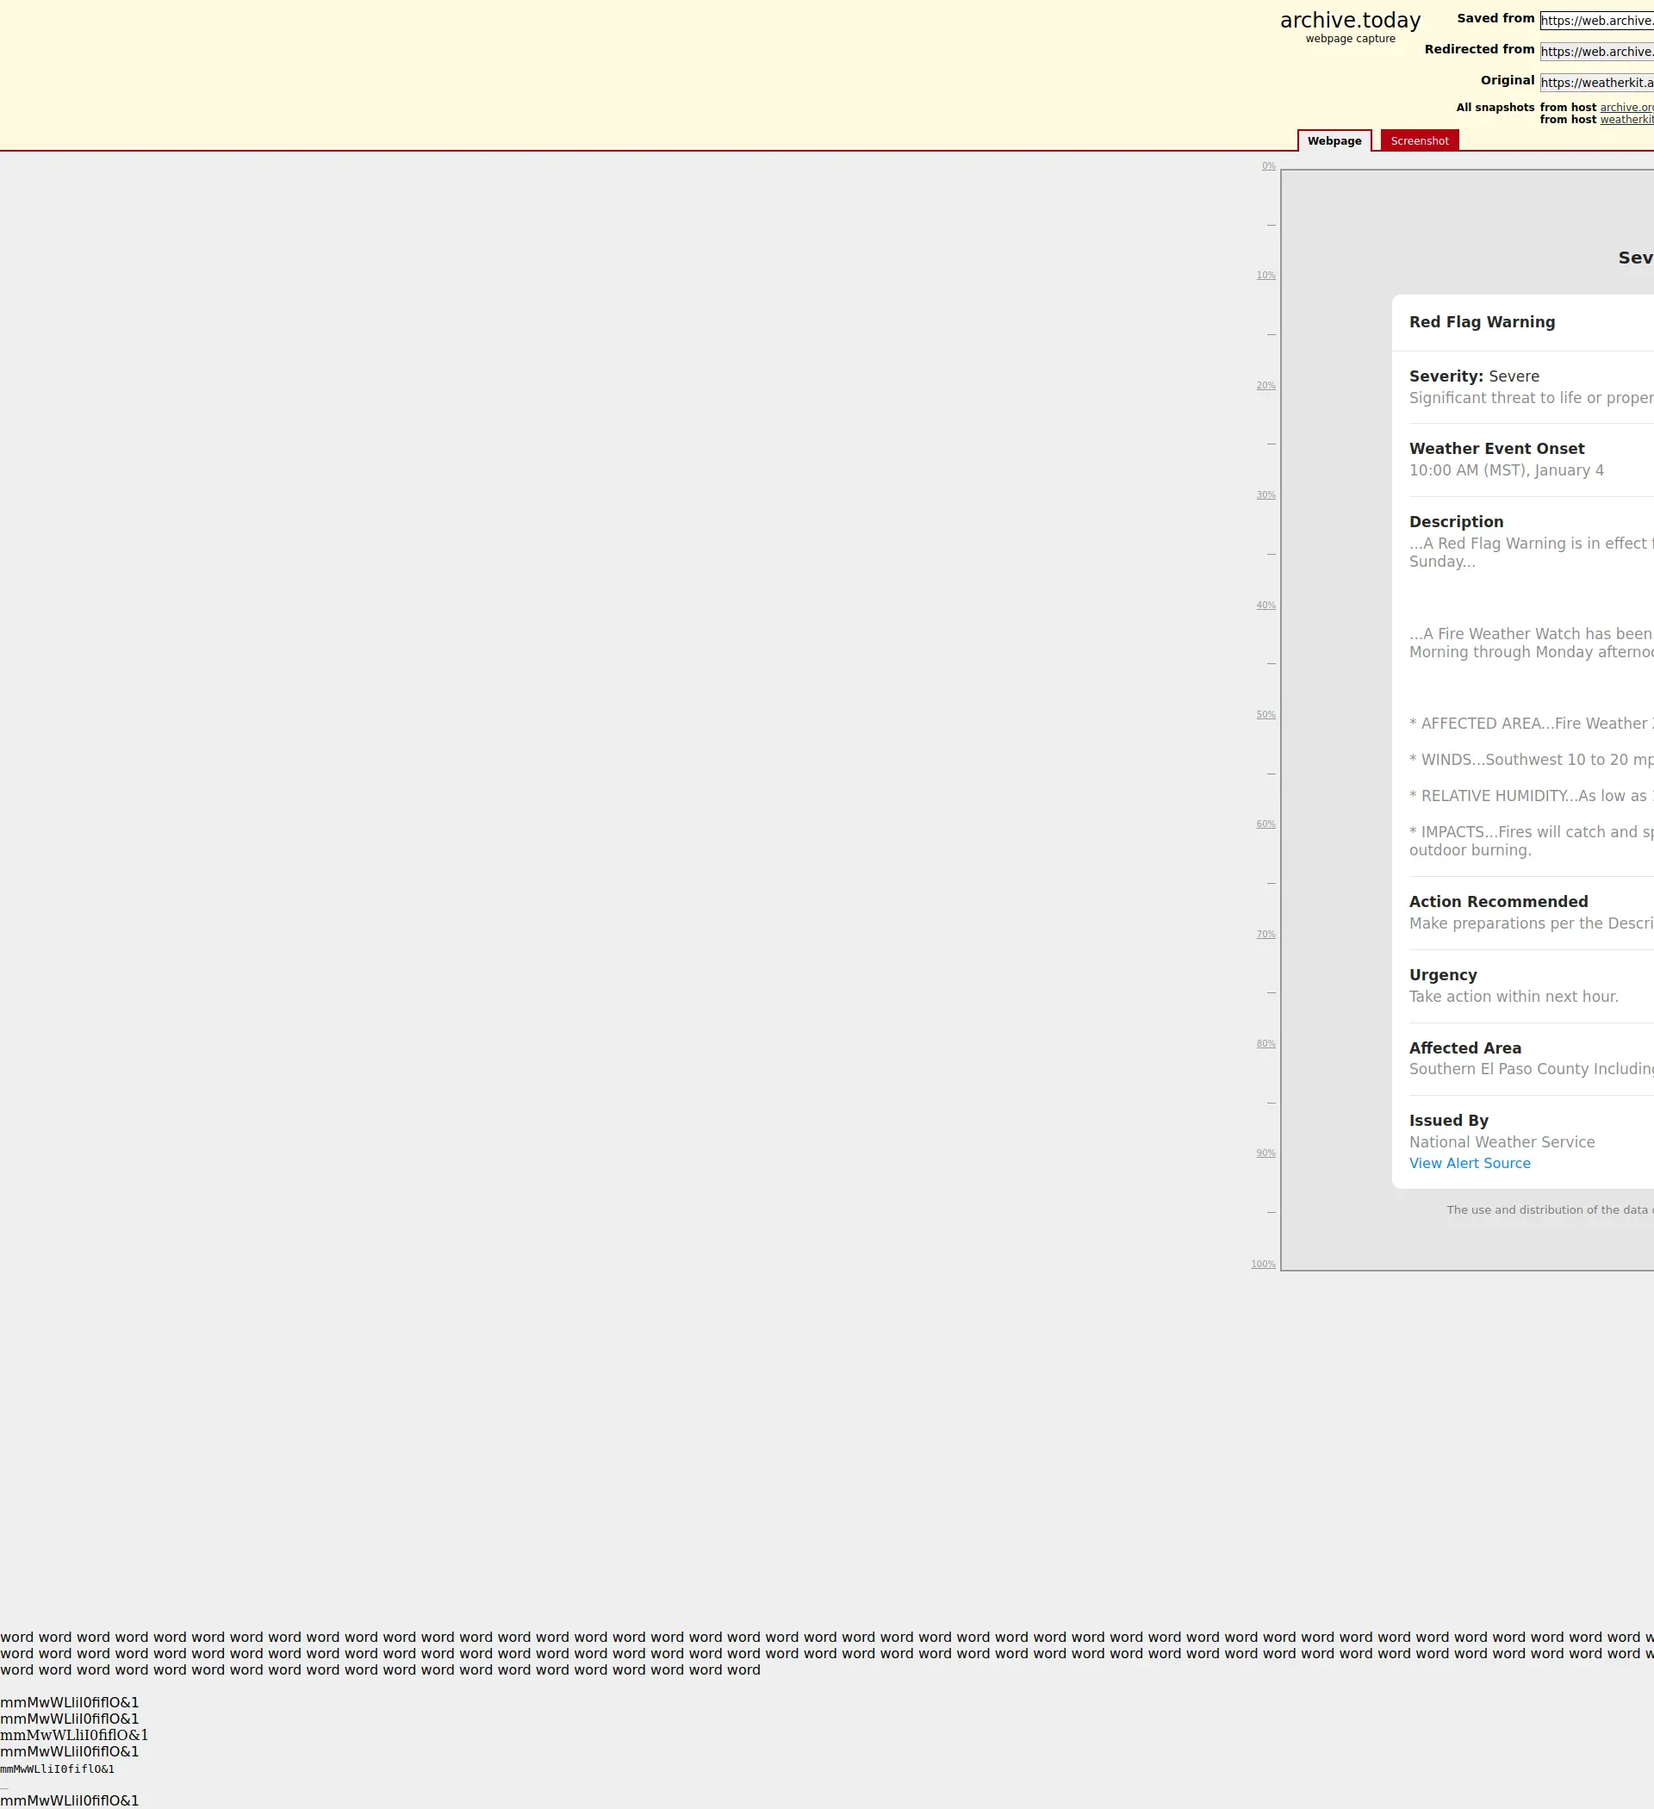Focus the Redirected from URL field
The width and height of the screenshot is (1654, 1809).
pyautogui.click(x=1596, y=52)
